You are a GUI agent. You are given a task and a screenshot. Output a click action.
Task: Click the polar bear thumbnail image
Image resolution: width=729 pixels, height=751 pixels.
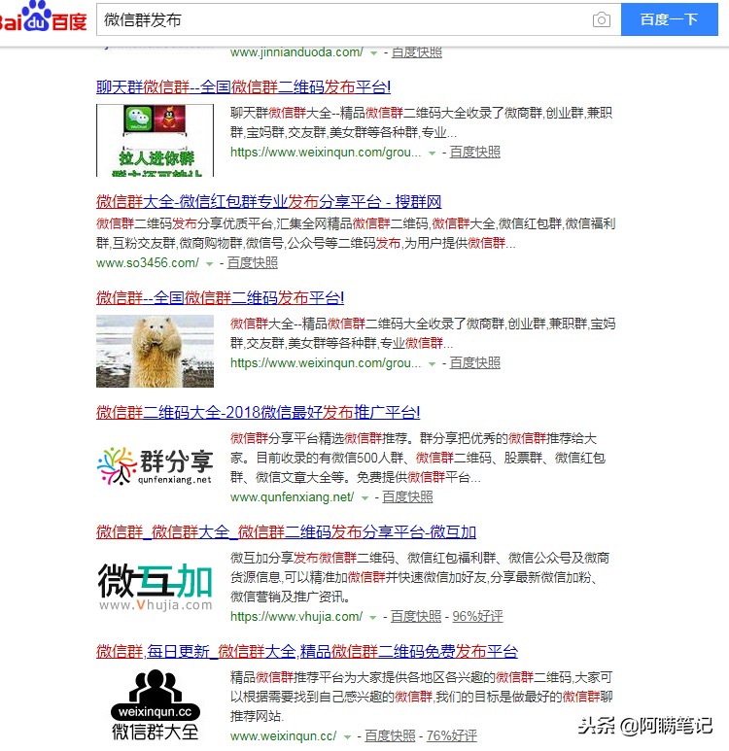[155, 351]
